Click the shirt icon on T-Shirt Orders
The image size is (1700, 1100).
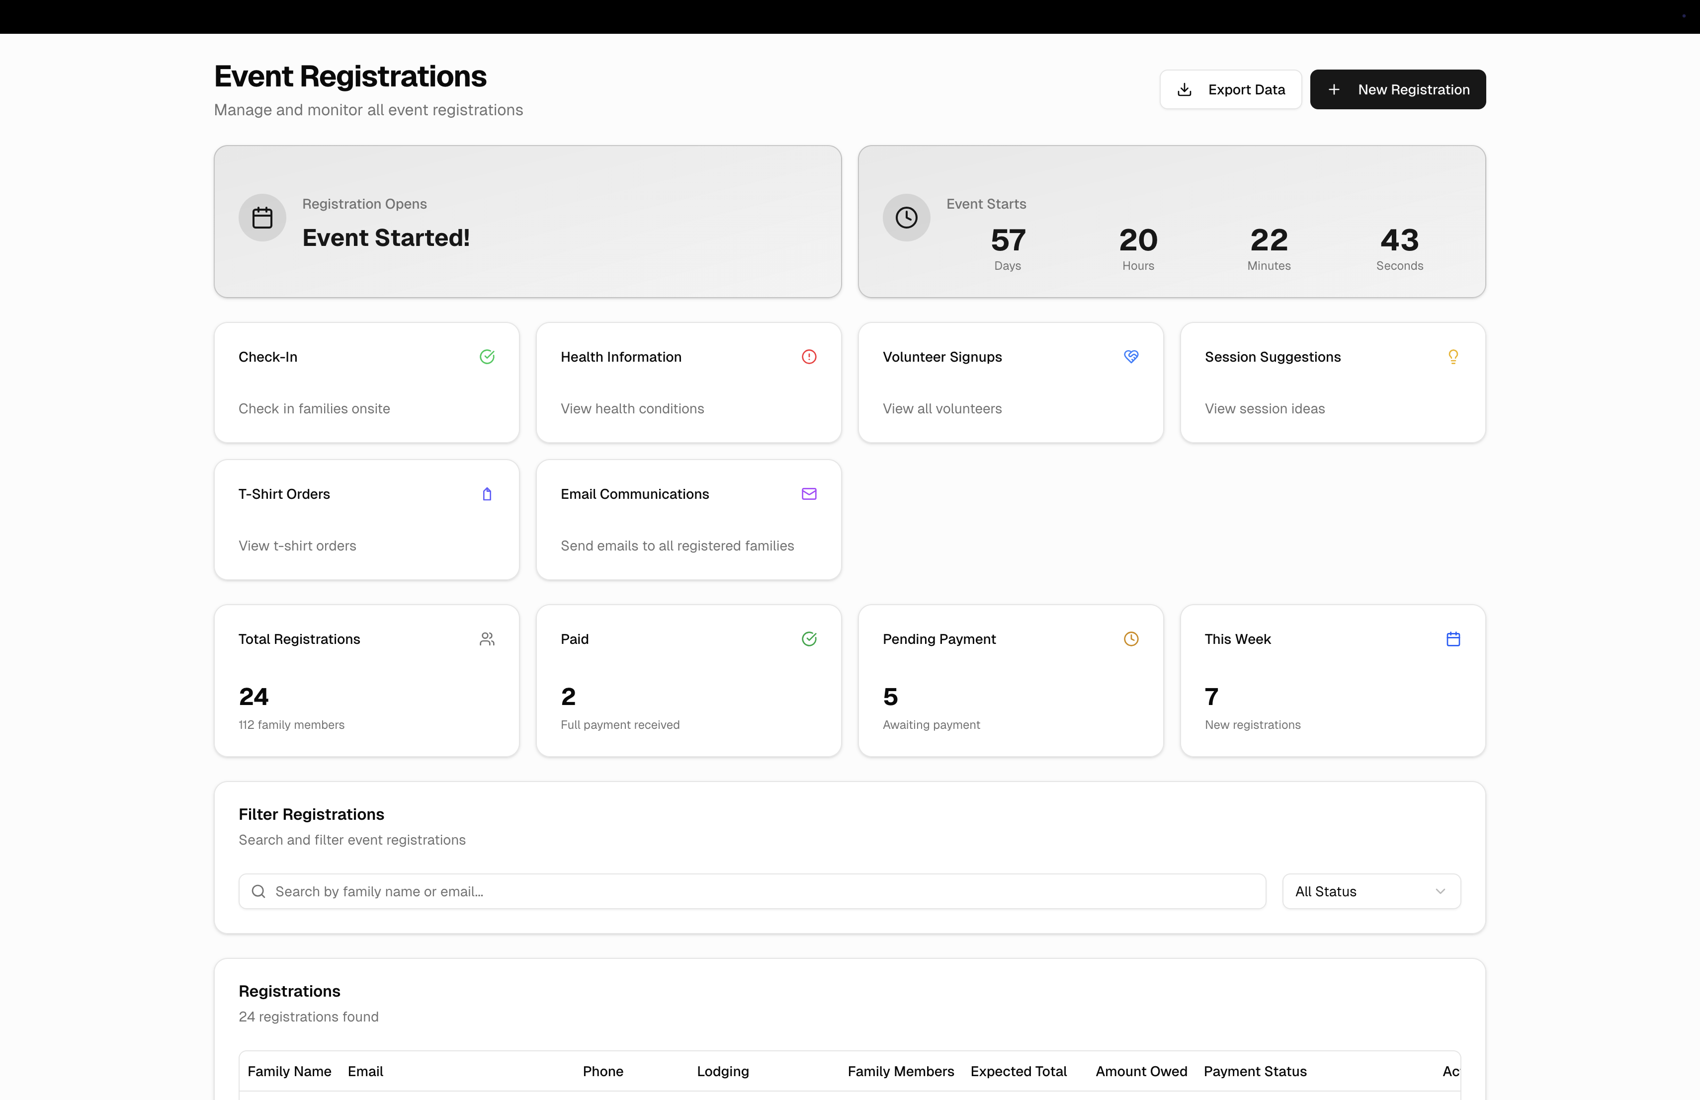[x=487, y=494]
